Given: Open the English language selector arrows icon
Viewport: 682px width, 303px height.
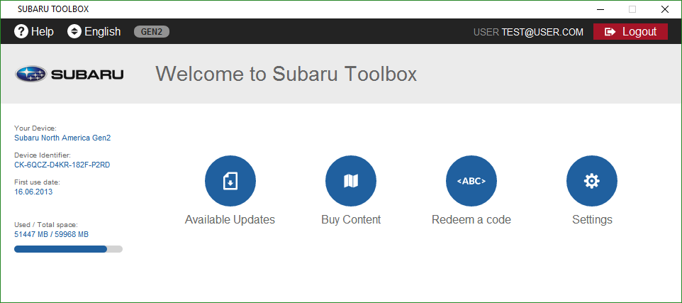Looking at the screenshot, I should [x=74, y=31].
